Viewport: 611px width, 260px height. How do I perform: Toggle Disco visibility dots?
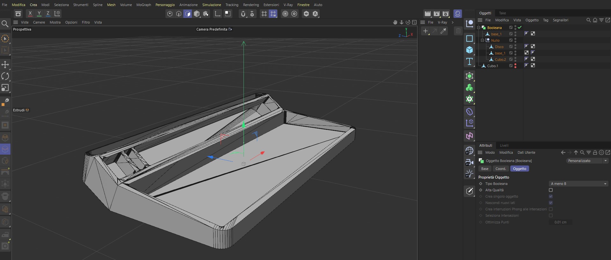pos(515,46)
